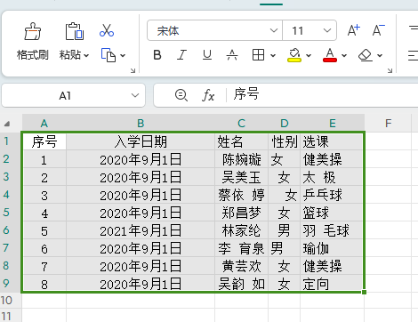This screenshot has height=322, width=418.
Task: Click cell containing 入学日期
Action: click(x=141, y=141)
